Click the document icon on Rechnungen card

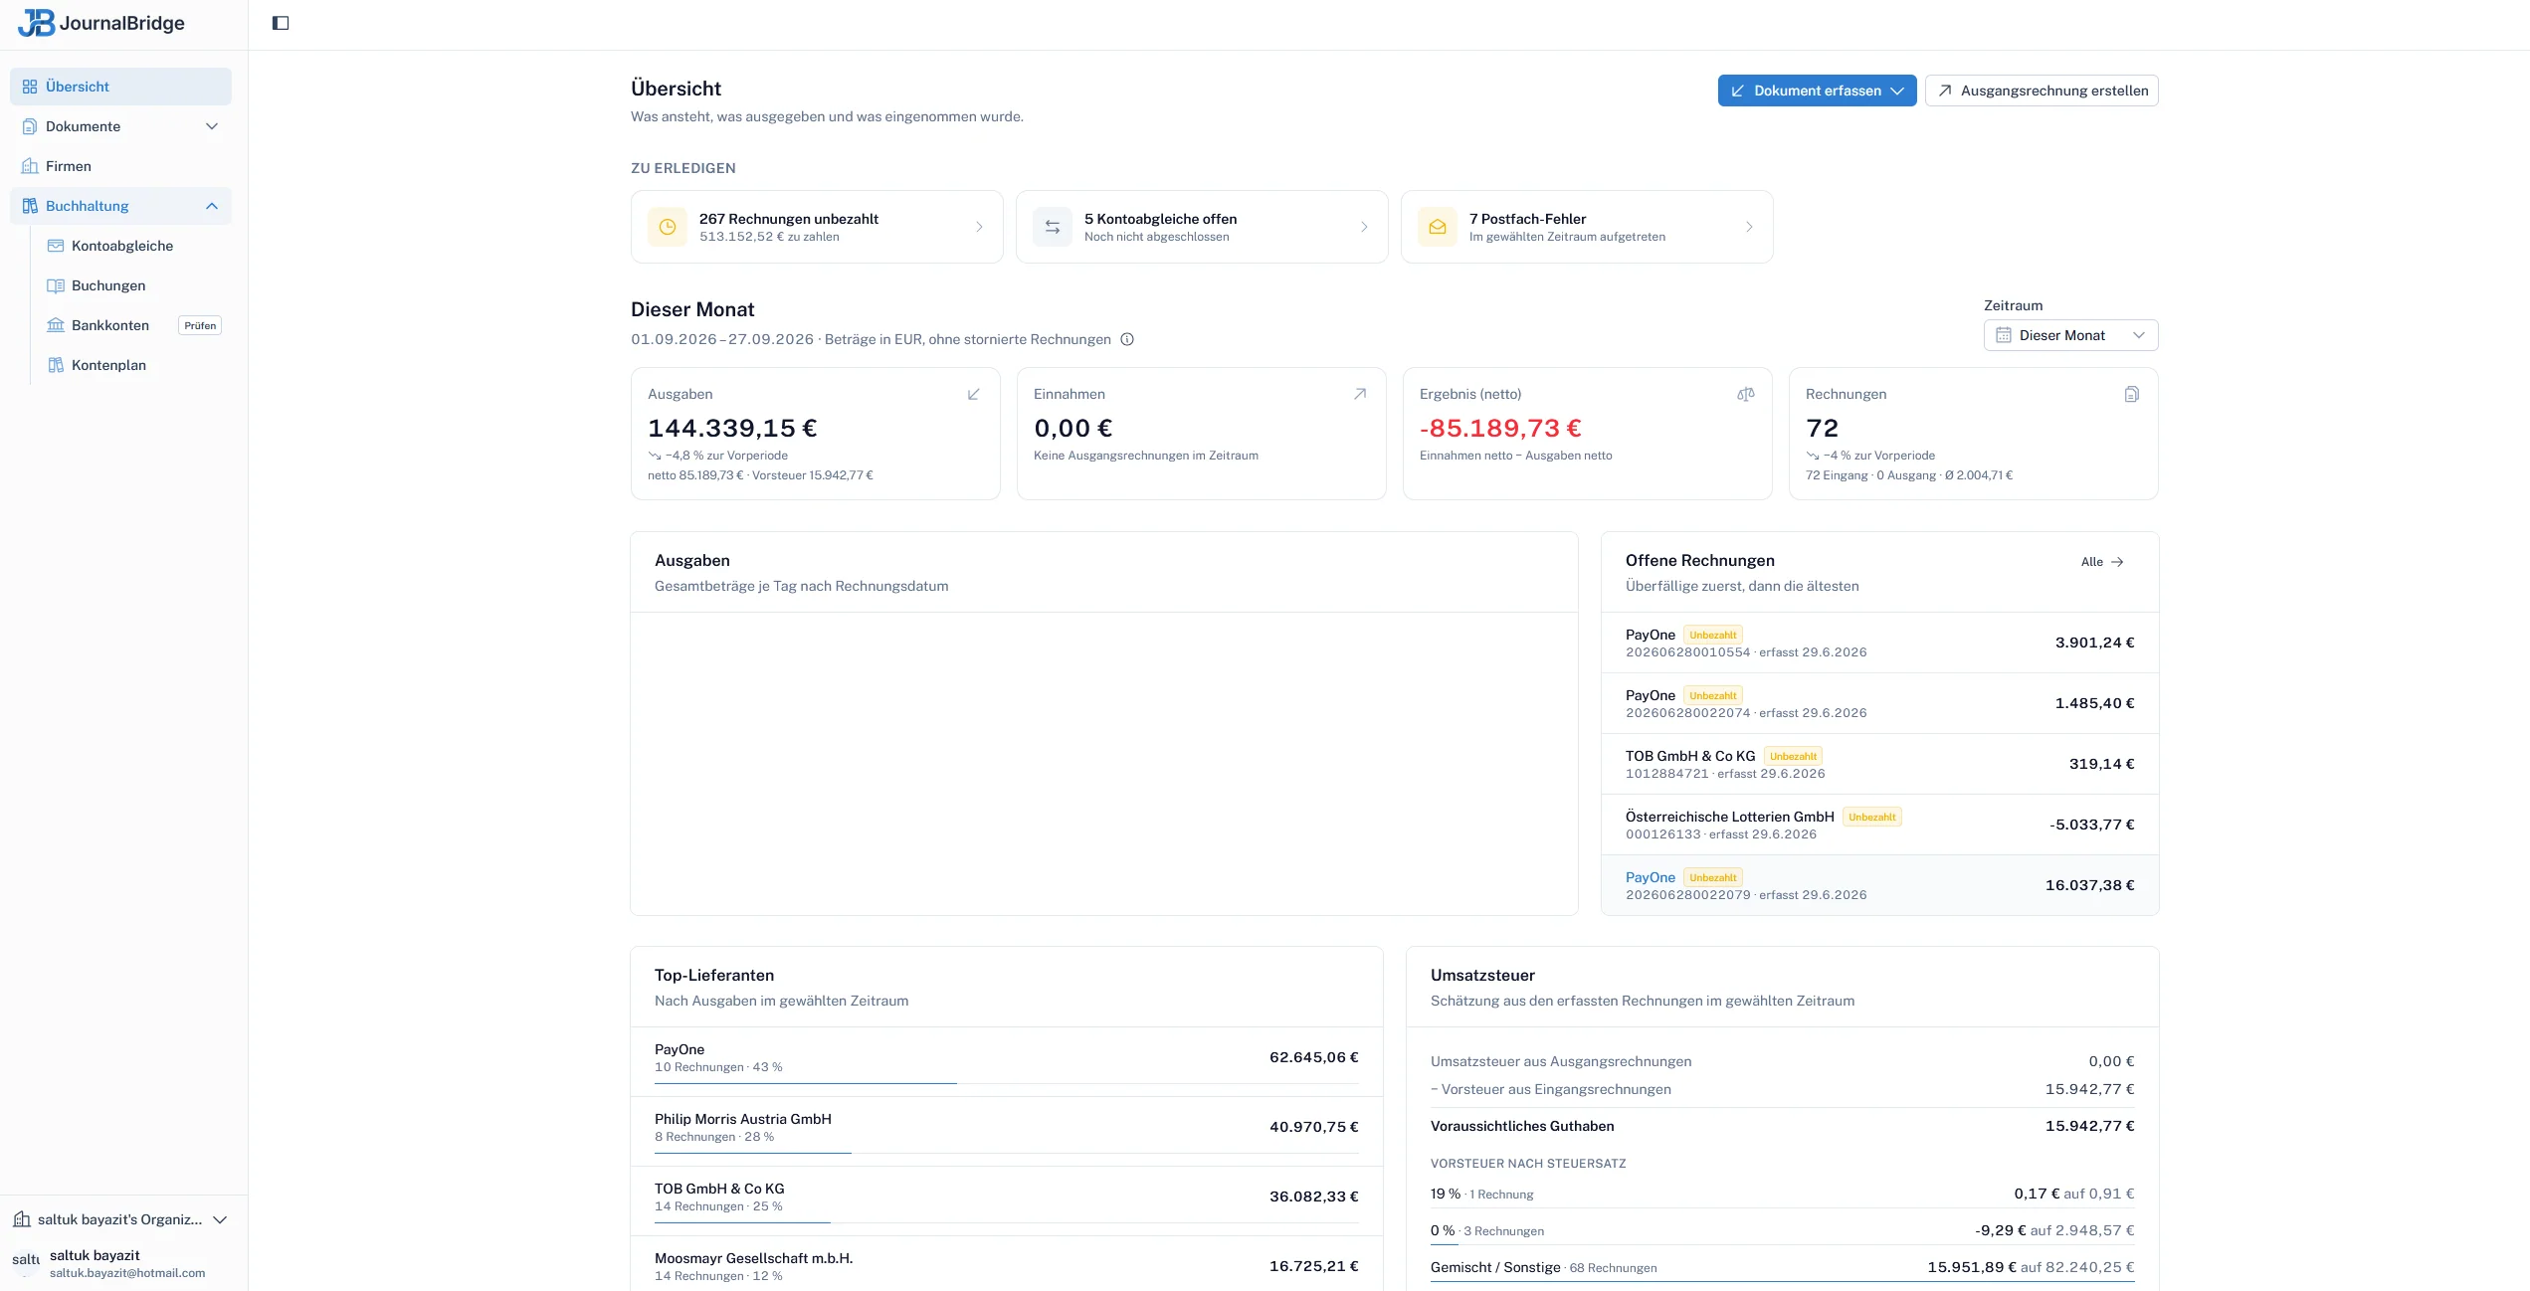[x=2132, y=394]
